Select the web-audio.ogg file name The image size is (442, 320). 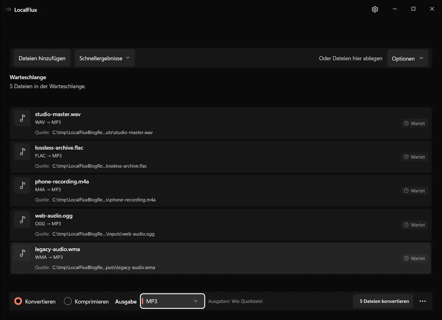[x=54, y=215]
